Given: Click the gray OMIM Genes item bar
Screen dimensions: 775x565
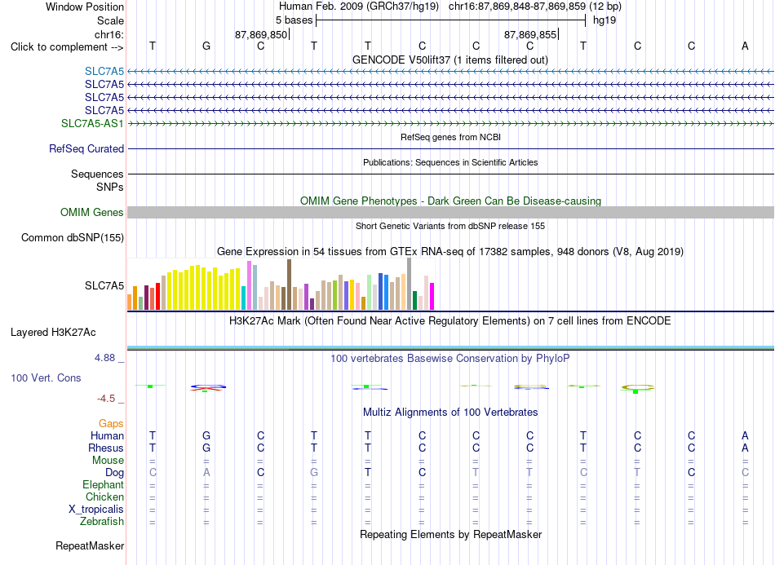Looking at the screenshot, I should coord(450,212).
